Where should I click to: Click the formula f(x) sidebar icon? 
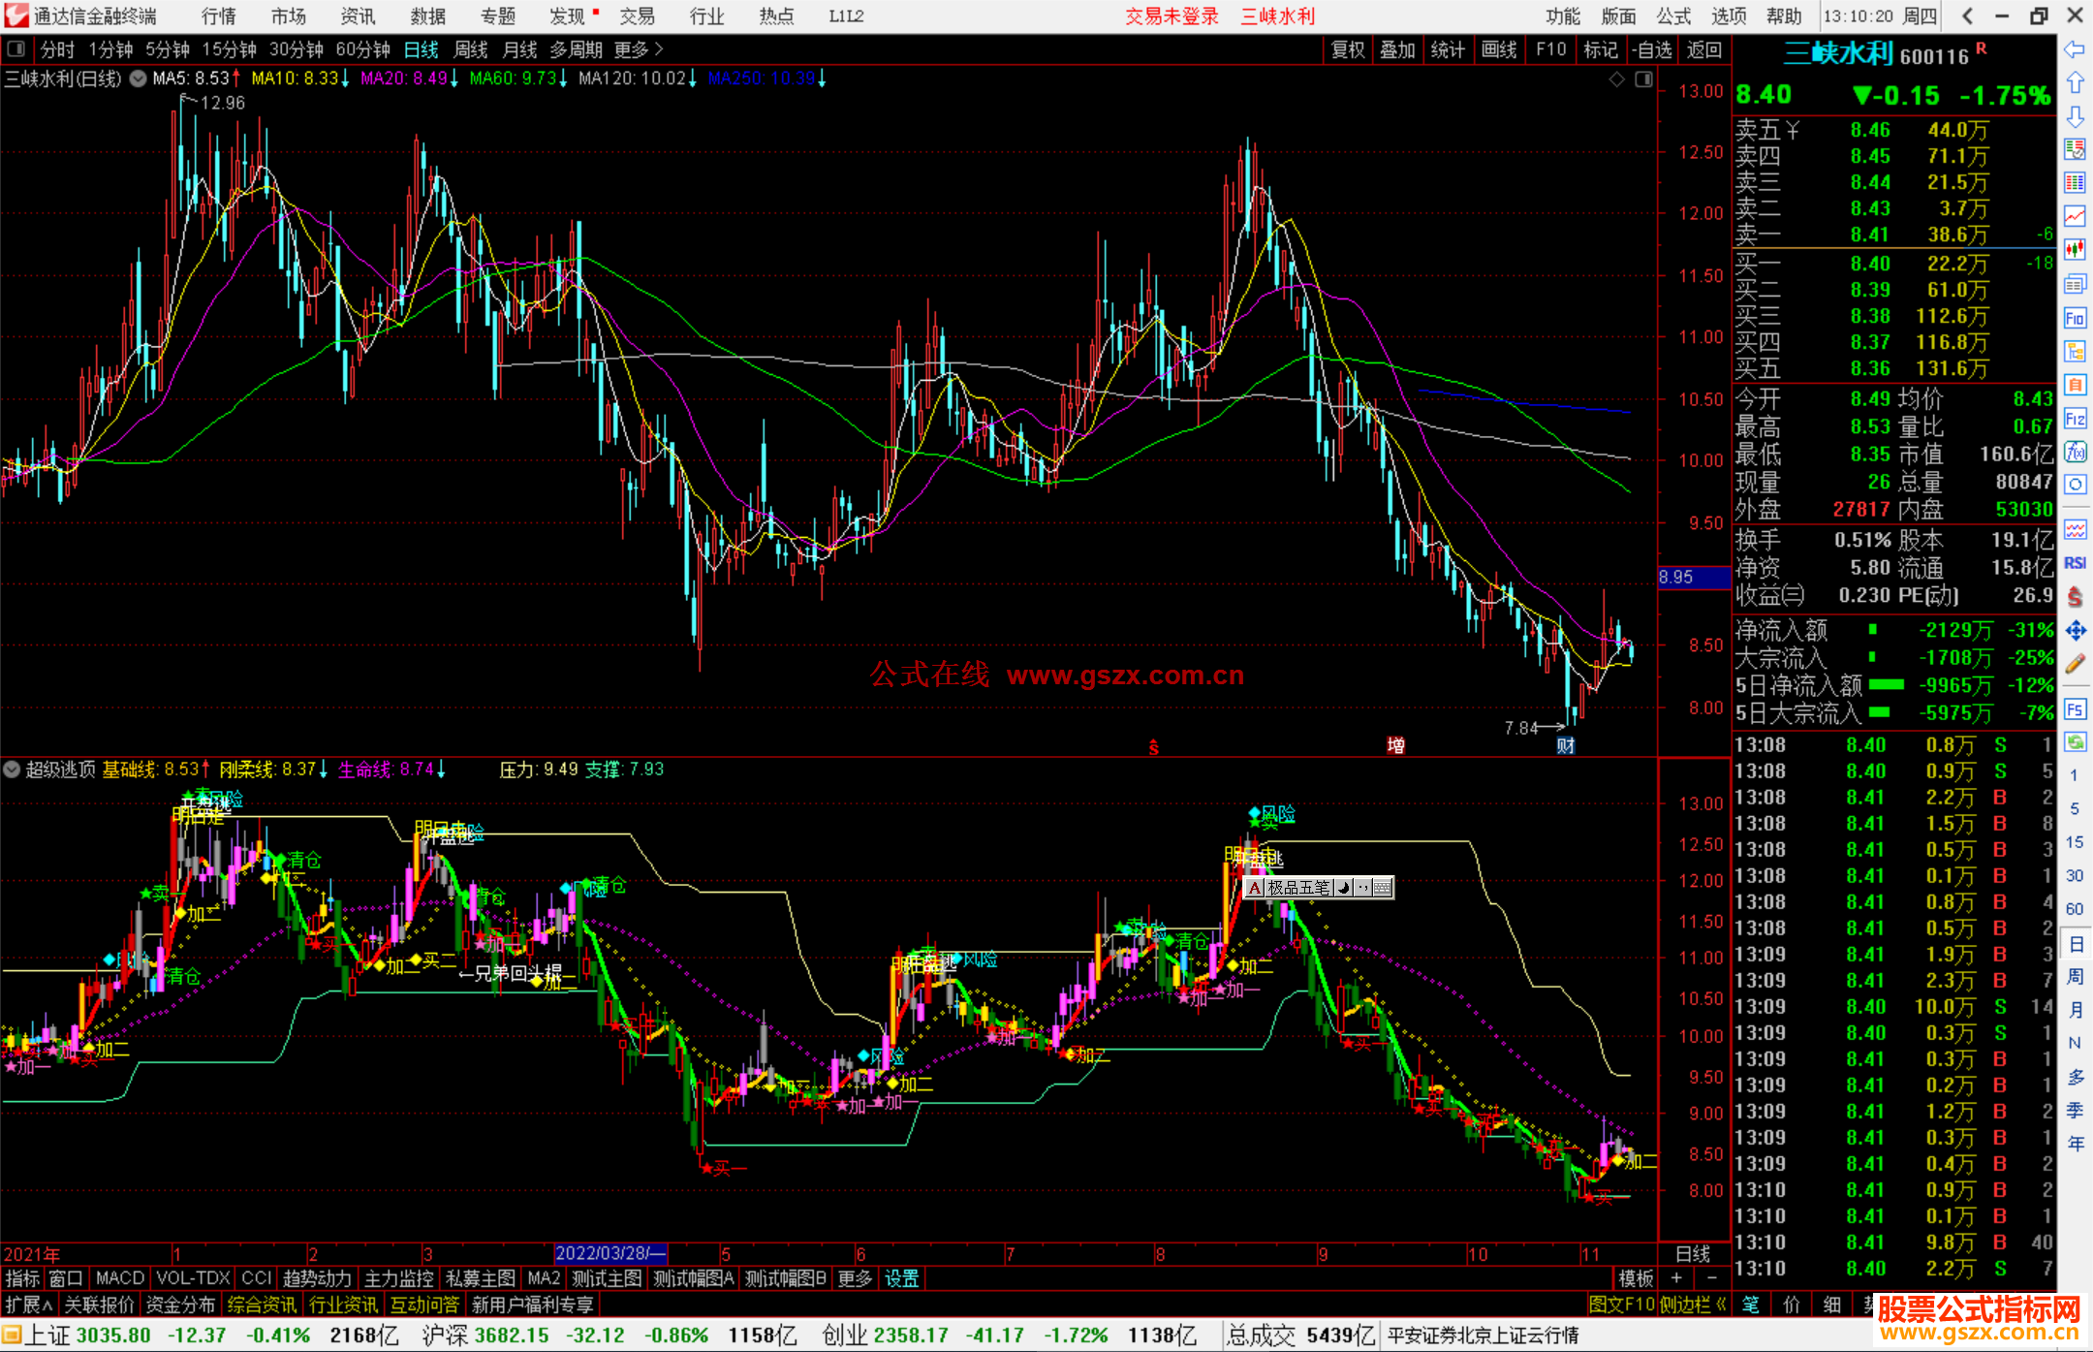(x=2075, y=452)
